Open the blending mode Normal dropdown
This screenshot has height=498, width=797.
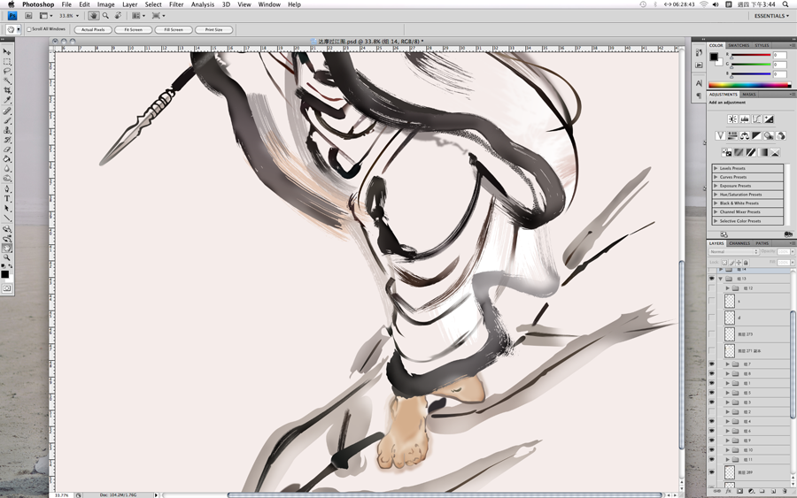(733, 252)
